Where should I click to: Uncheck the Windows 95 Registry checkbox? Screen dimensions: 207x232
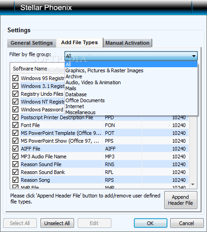(x=15, y=78)
